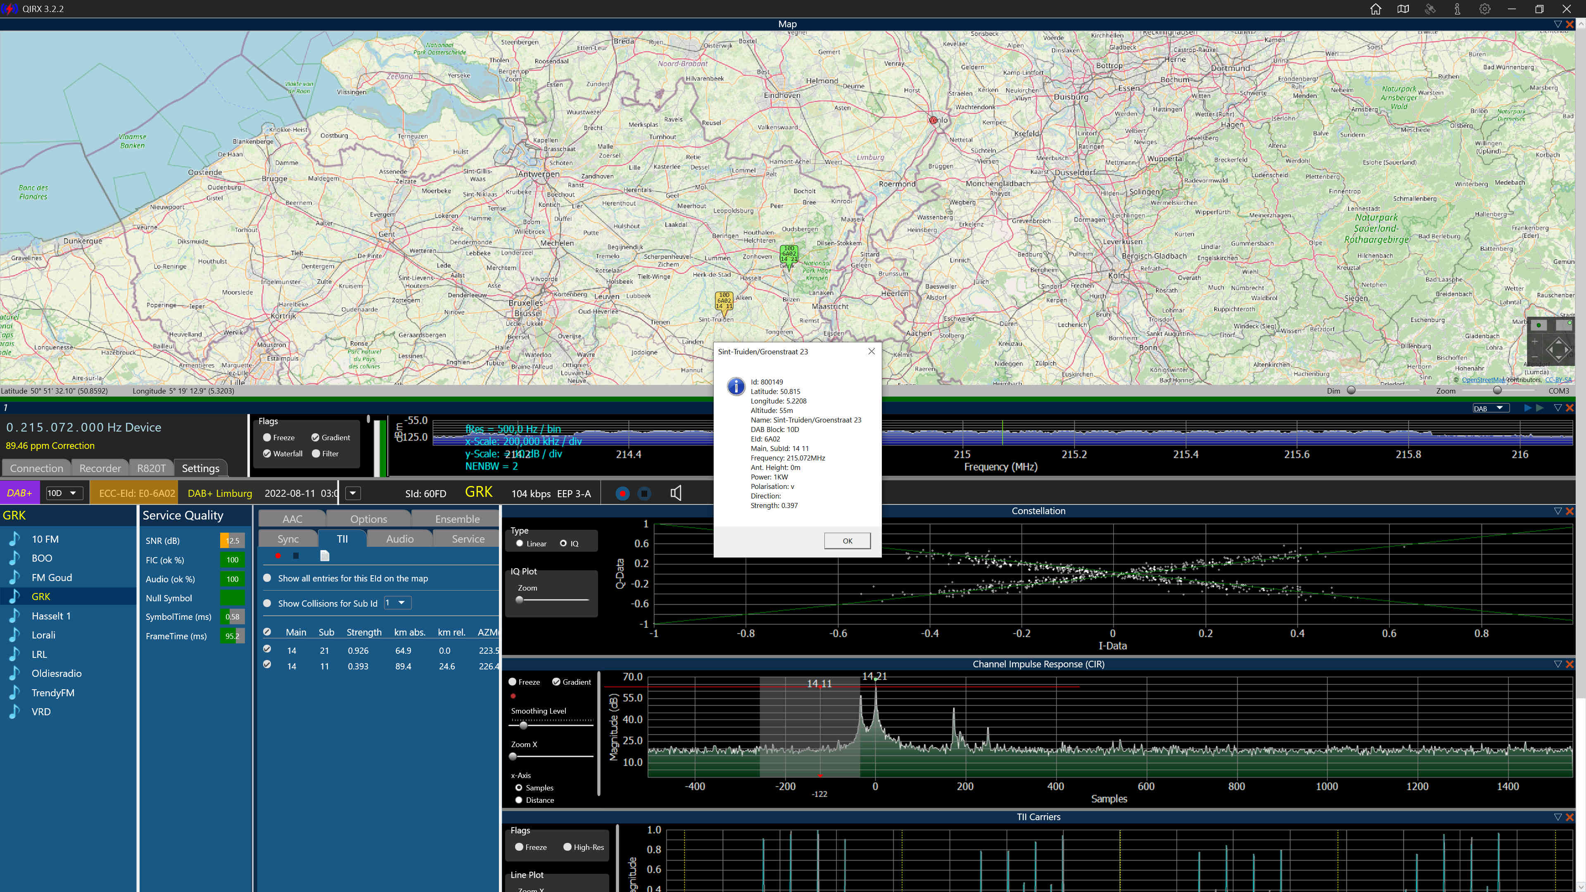Click second green play arrow next to DAB
The image size is (1586, 892).
coord(1539,408)
